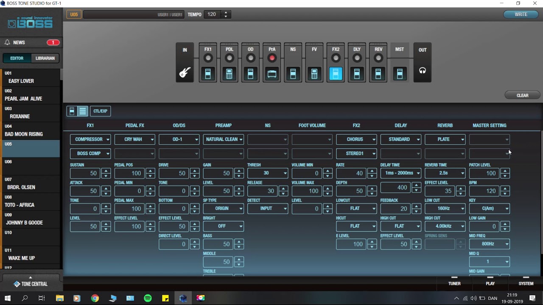Click the patch name input field

pyautogui.click(x=133, y=14)
